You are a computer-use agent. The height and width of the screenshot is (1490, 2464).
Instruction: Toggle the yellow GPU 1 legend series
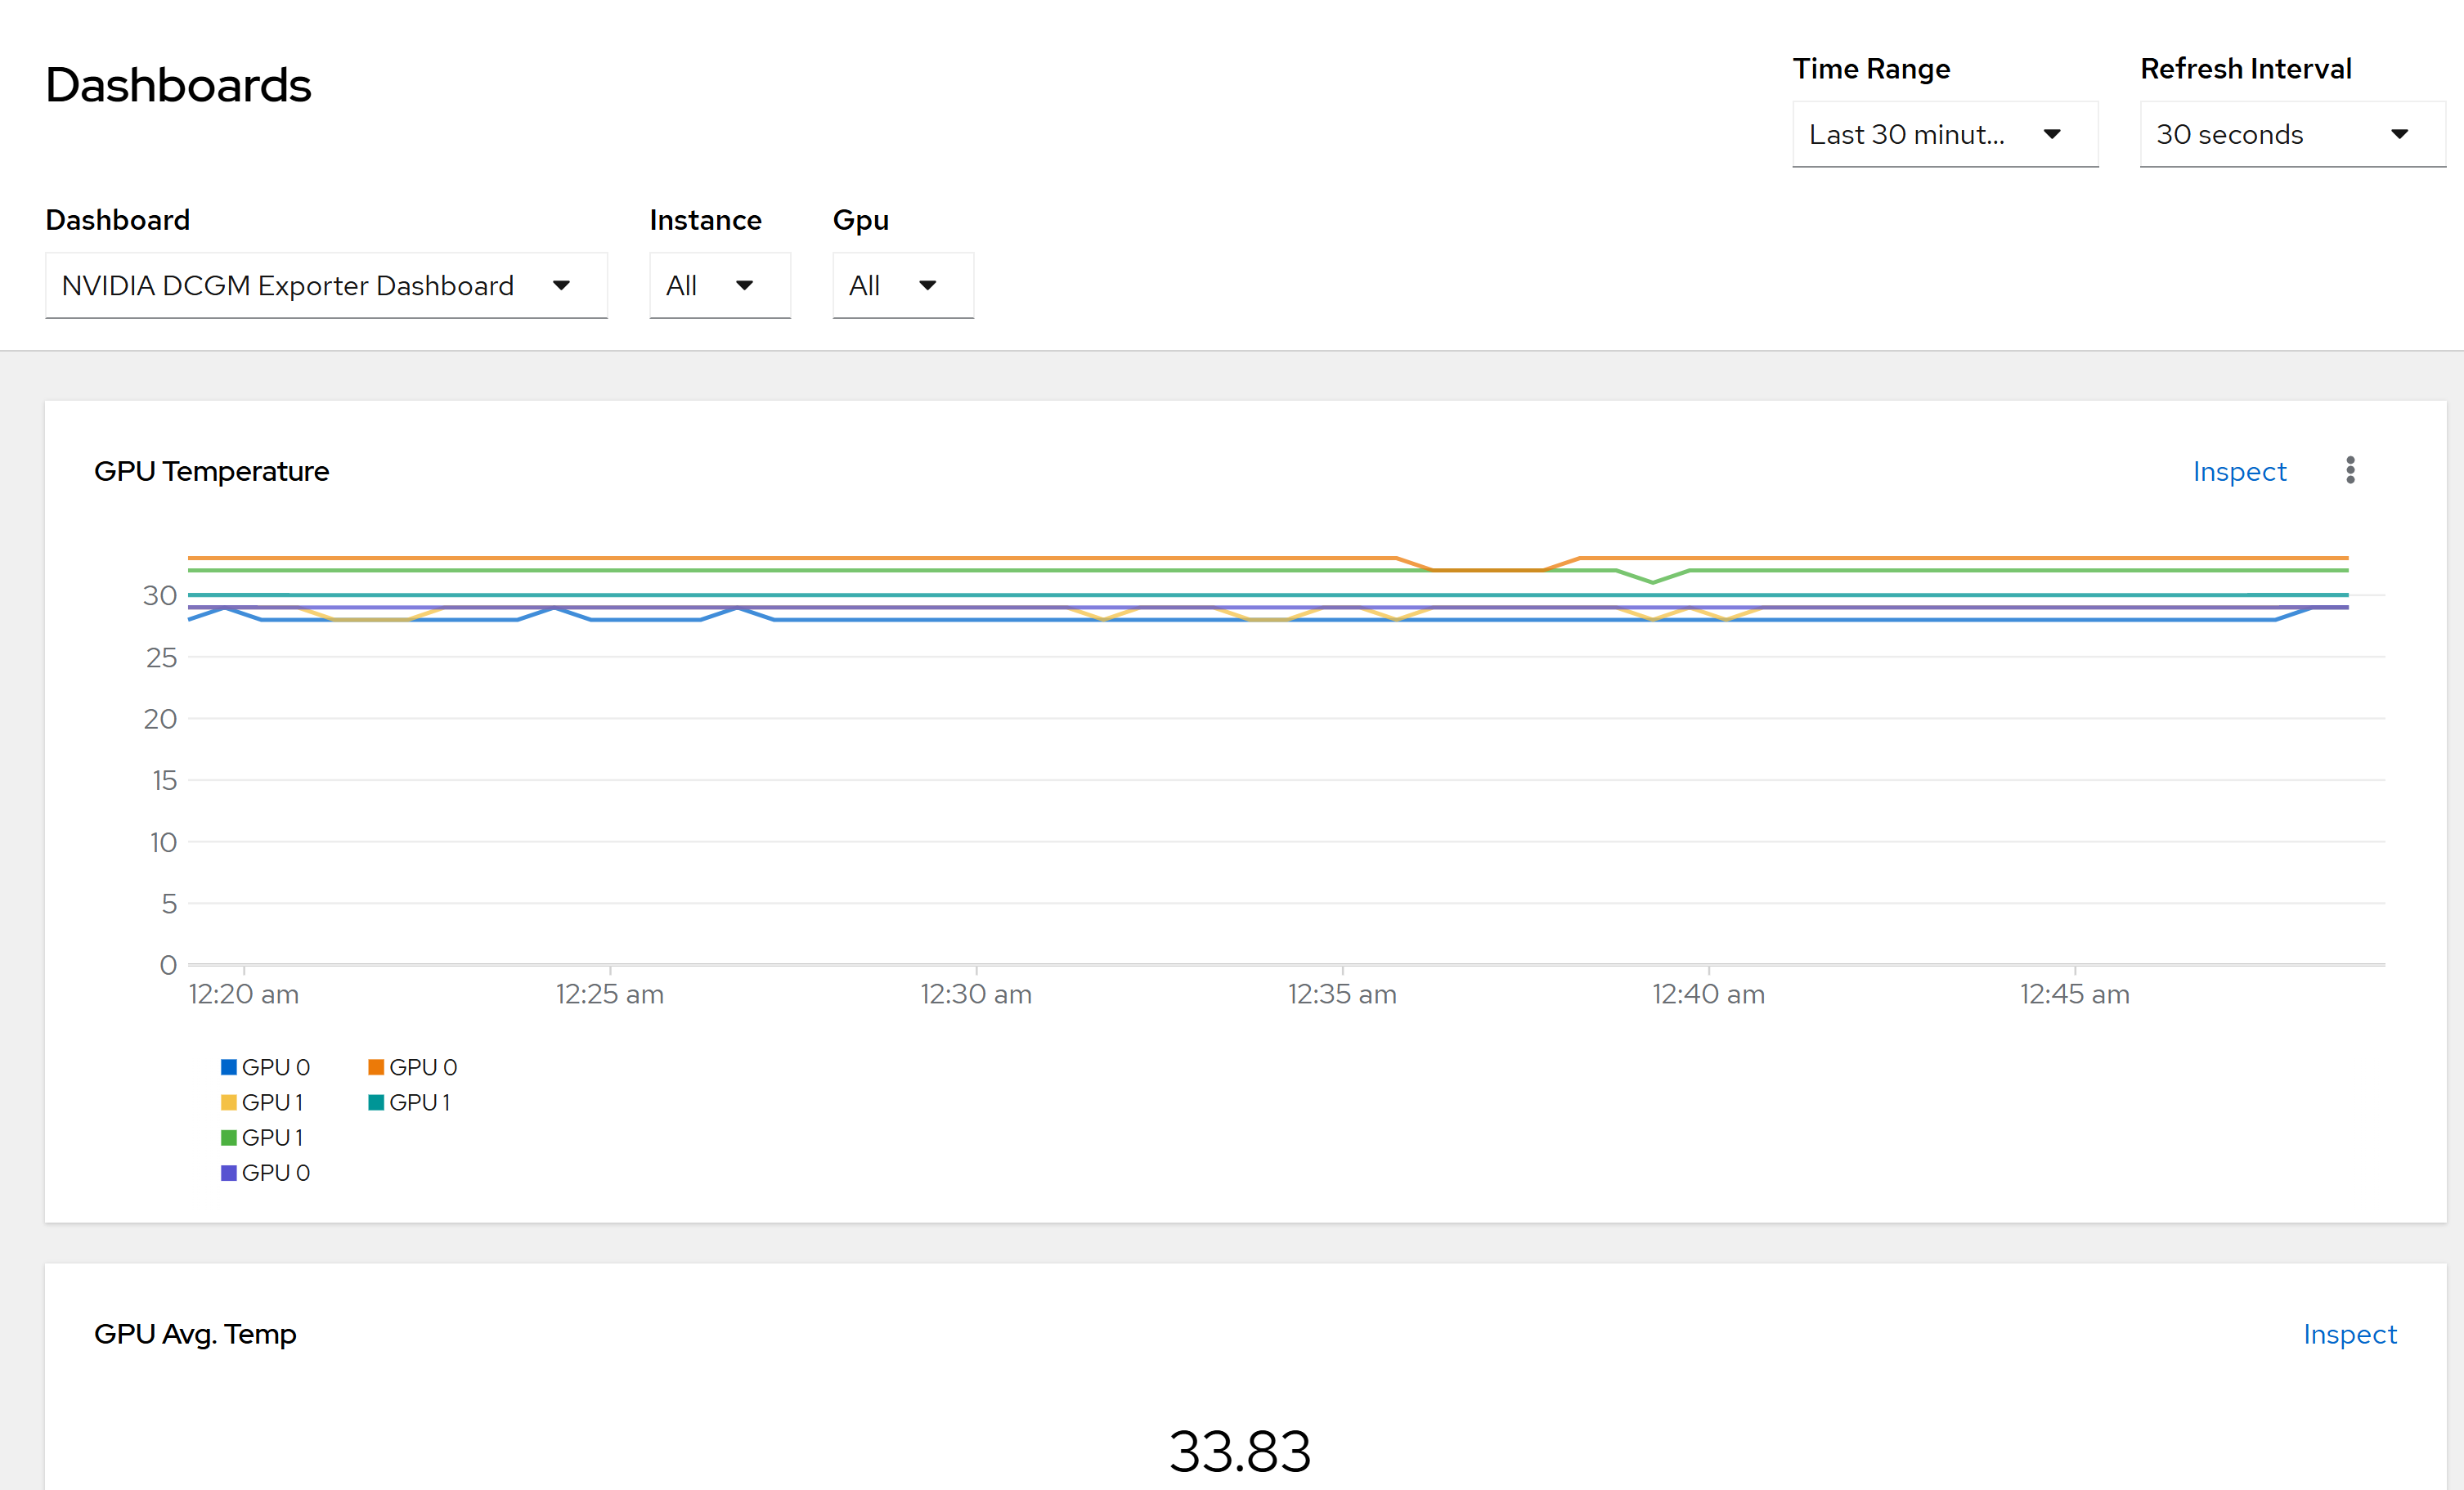coord(262,1102)
